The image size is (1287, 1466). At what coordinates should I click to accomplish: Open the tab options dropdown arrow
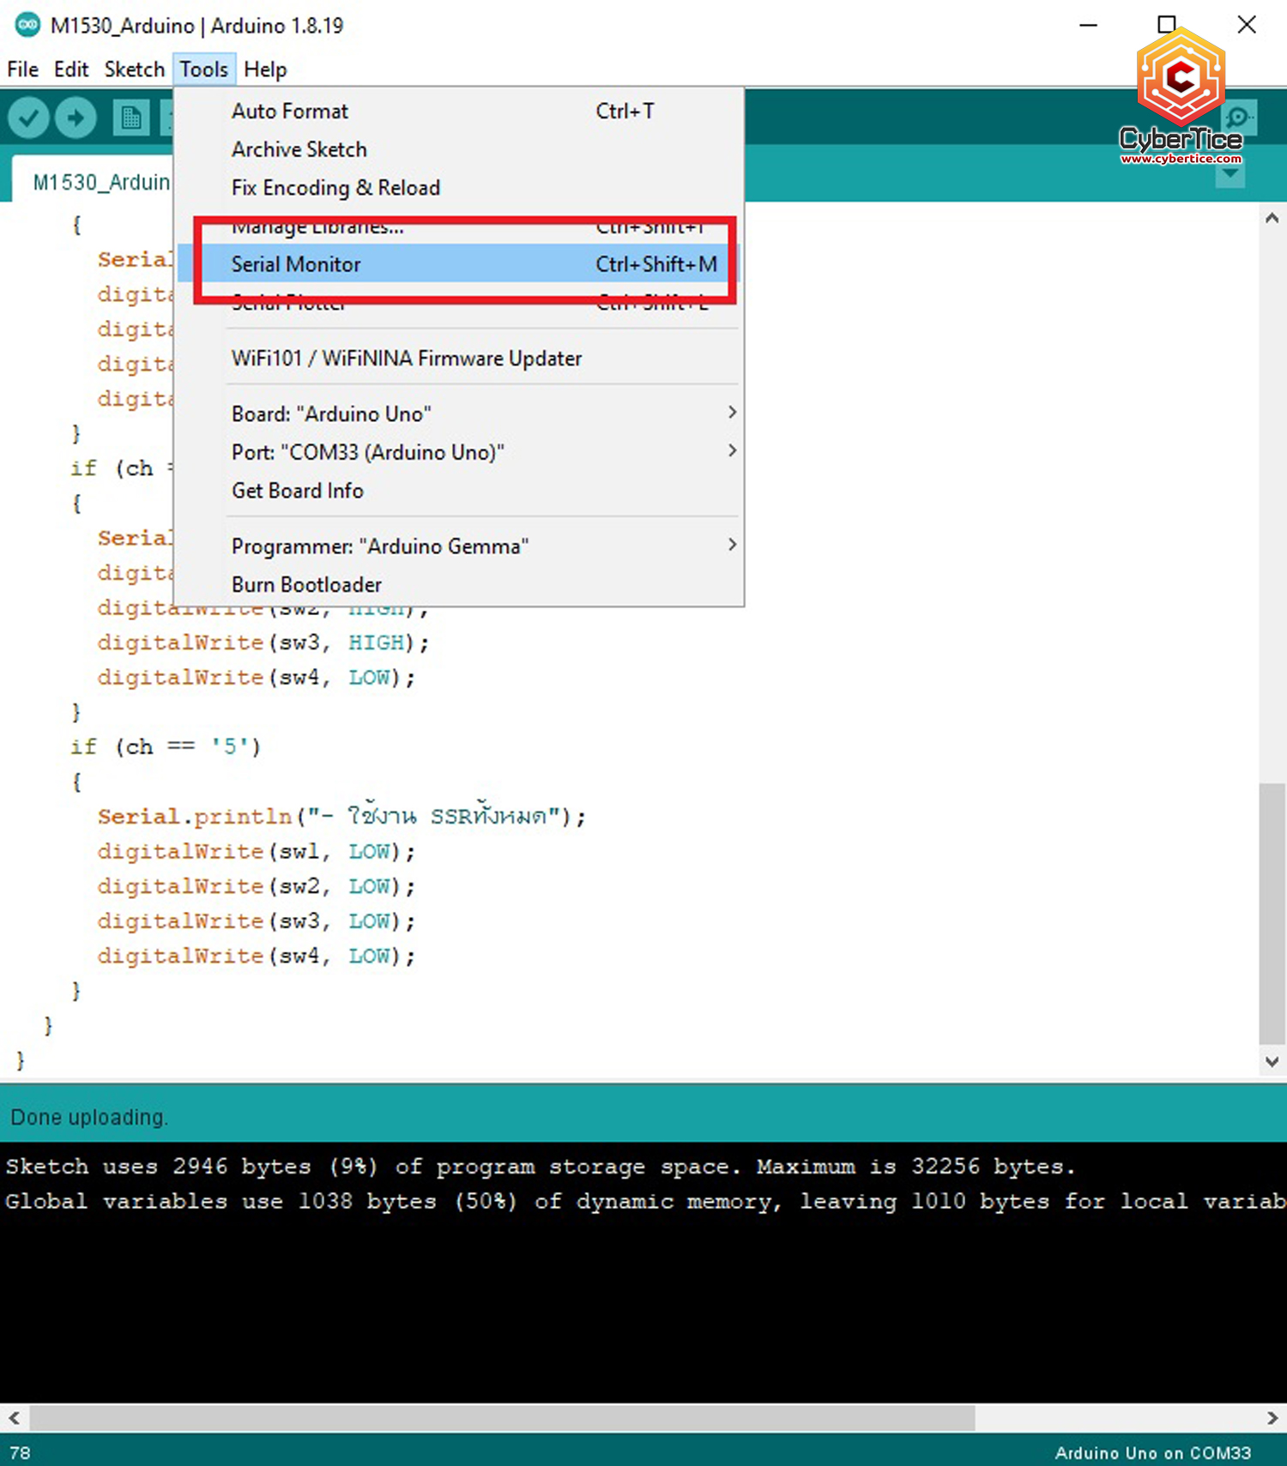click(1230, 174)
